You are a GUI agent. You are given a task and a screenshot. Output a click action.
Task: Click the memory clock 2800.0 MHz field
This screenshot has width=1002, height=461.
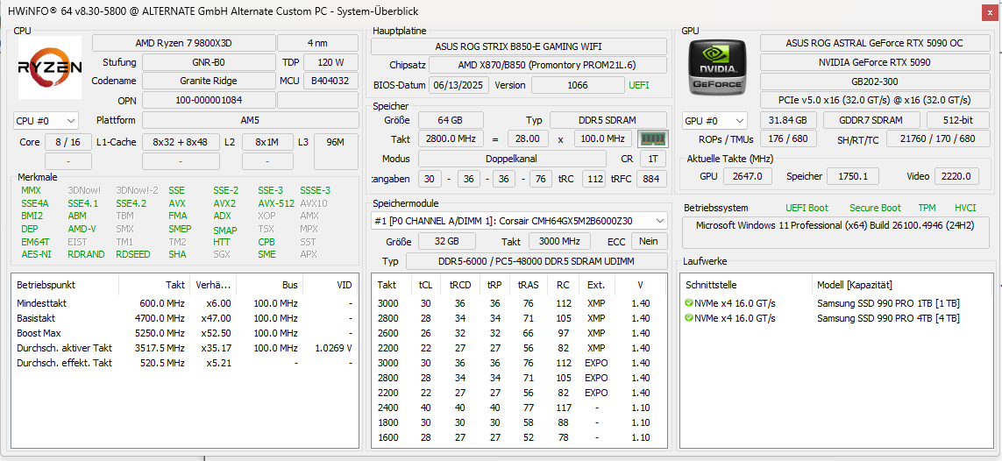pyautogui.click(x=451, y=138)
